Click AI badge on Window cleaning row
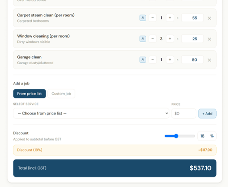This screenshot has height=187, width=228. 143,39
